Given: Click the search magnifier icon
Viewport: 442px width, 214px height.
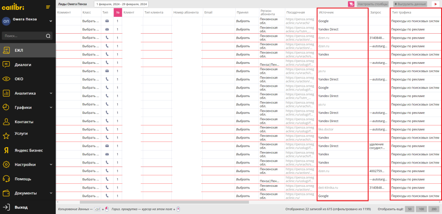Looking at the screenshot, I should click(48, 36).
